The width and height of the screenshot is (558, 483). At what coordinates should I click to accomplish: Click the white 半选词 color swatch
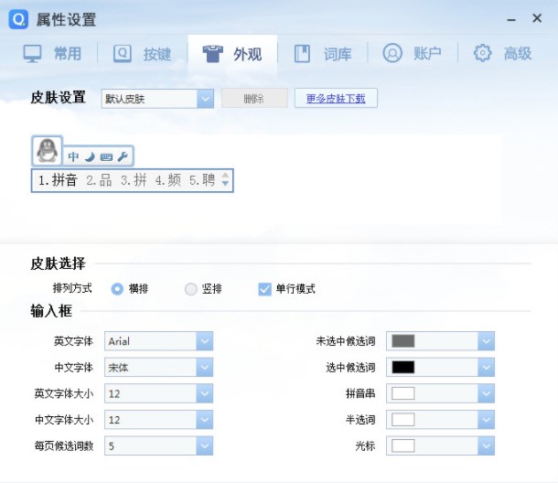tap(402, 419)
